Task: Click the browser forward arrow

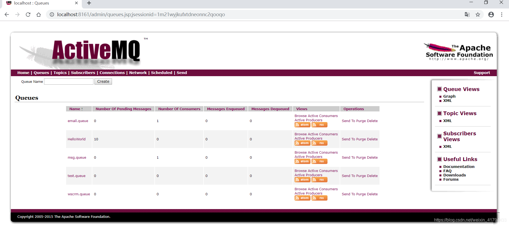Action: click(x=18, y=15)
